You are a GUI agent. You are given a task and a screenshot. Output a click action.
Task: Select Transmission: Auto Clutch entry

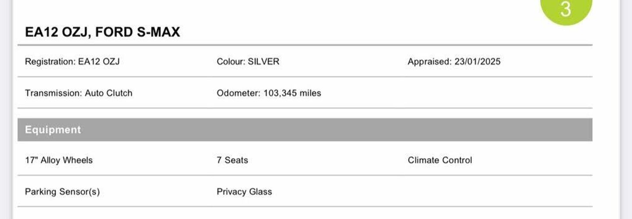[79, 93]
